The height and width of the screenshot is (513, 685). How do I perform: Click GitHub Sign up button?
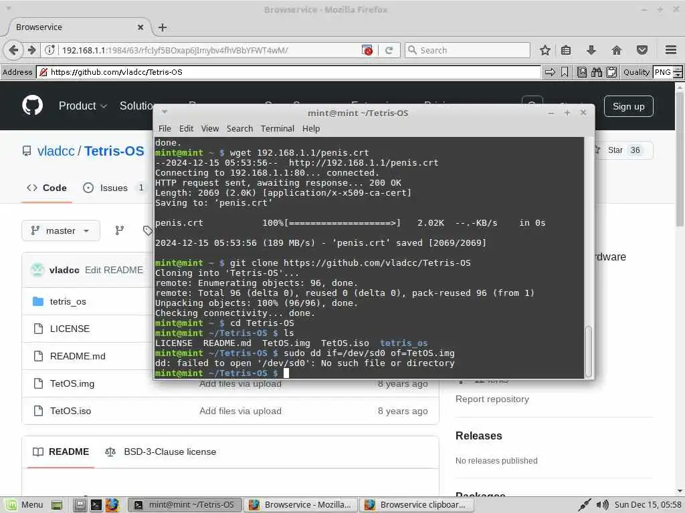pos(628,106)
